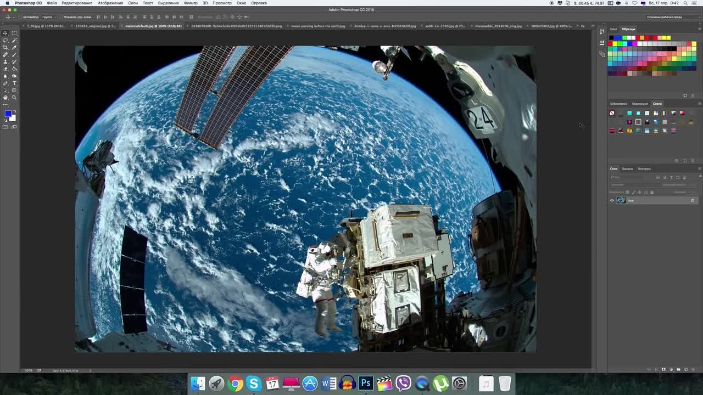Activate the Crop tool
This screenshot has height=395, width=703.
coord(5,48)
